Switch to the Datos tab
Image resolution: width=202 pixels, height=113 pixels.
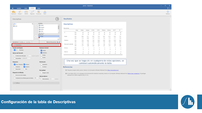pyautogui.click(x=26, y=8)
